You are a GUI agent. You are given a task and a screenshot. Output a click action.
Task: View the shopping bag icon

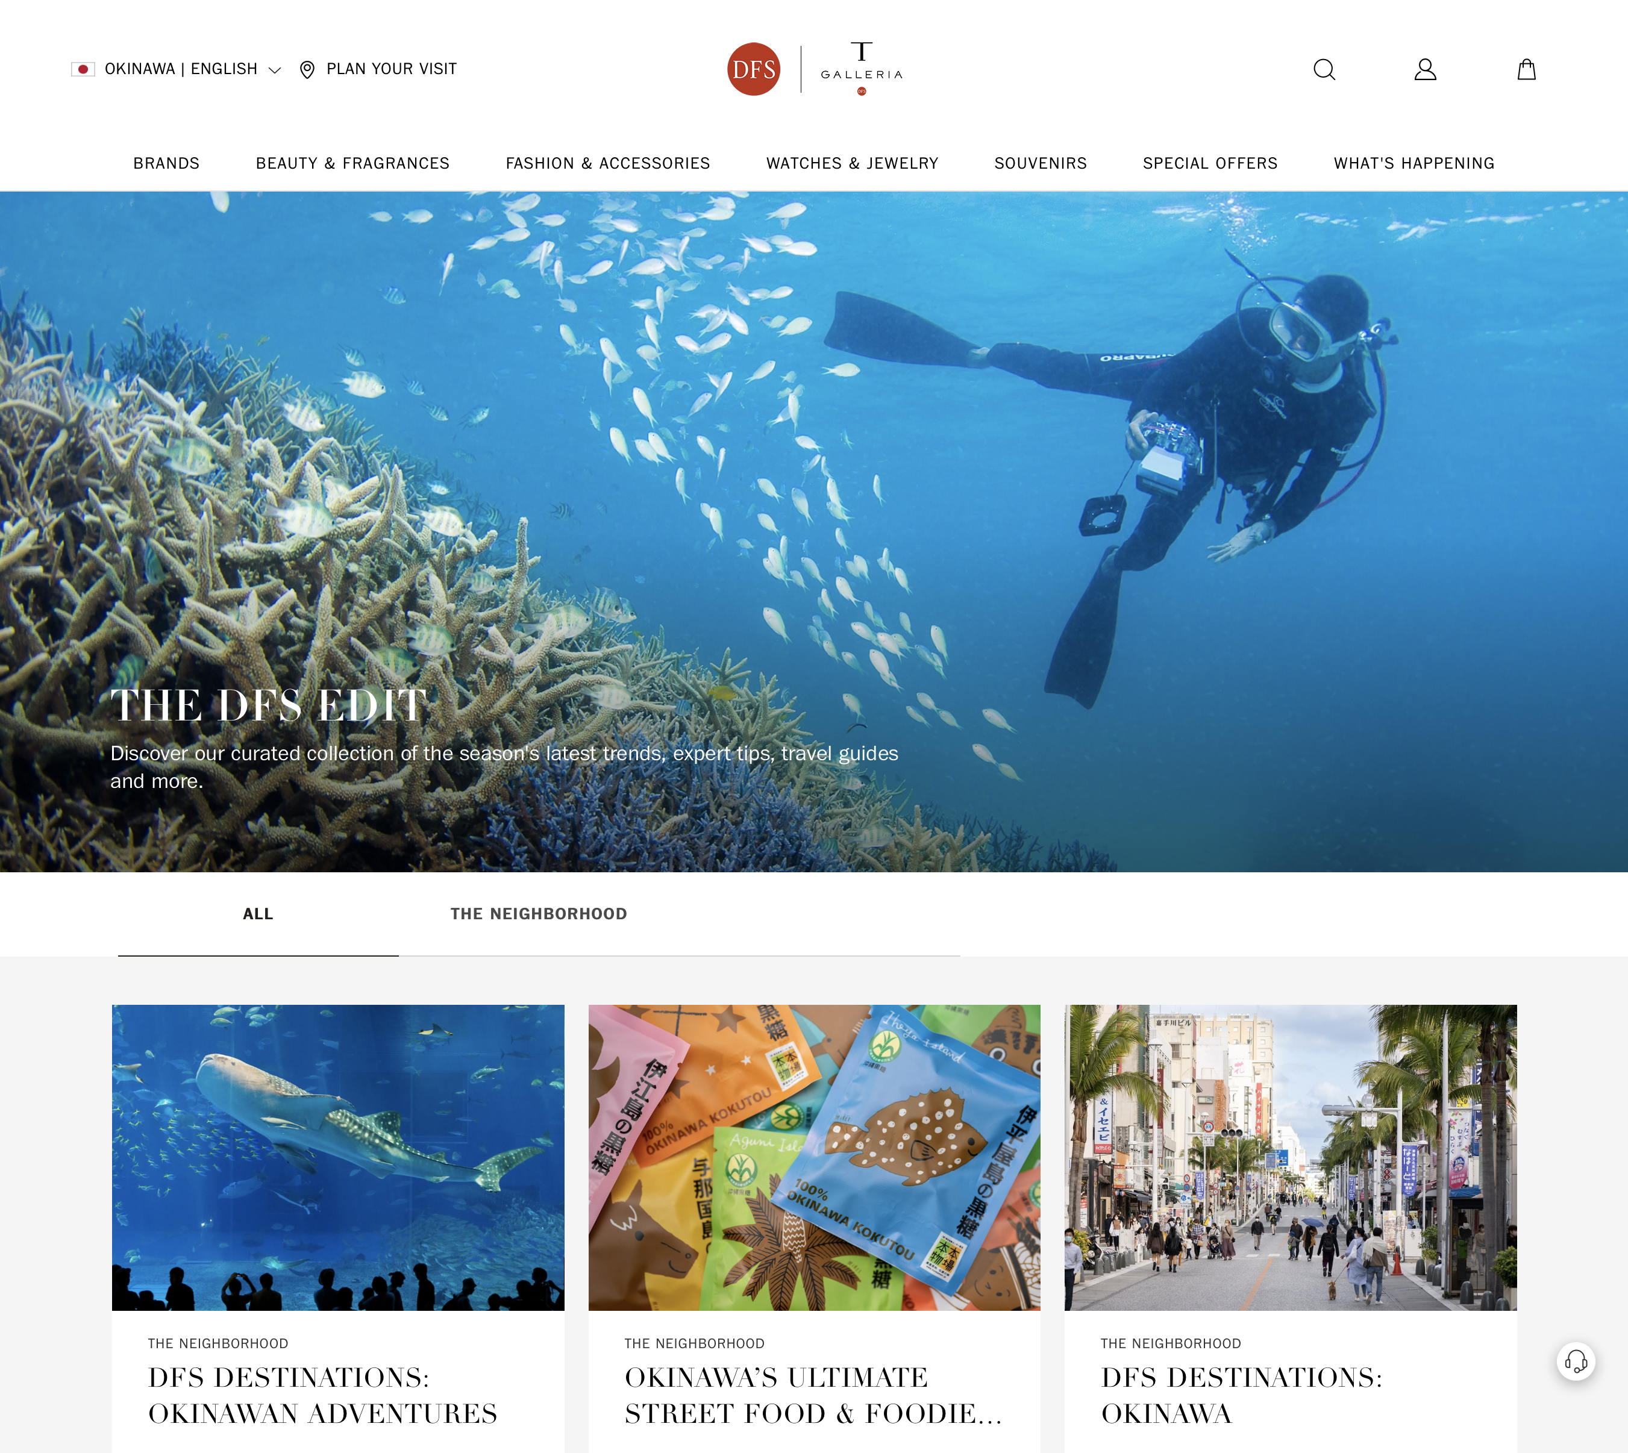pos(1526,69)
